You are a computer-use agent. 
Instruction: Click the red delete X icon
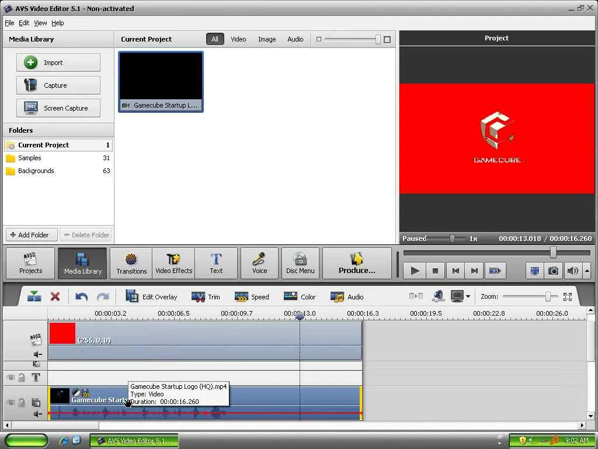coord(55,296)
